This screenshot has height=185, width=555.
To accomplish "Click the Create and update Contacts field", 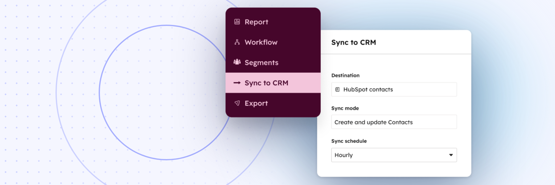I will (x=394, y=122).
